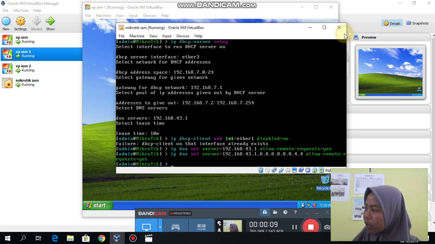The height and width of the screenshot is (244, 435).
Task: Open Bandicam output folder icon
Action: (x=275, y=212)
